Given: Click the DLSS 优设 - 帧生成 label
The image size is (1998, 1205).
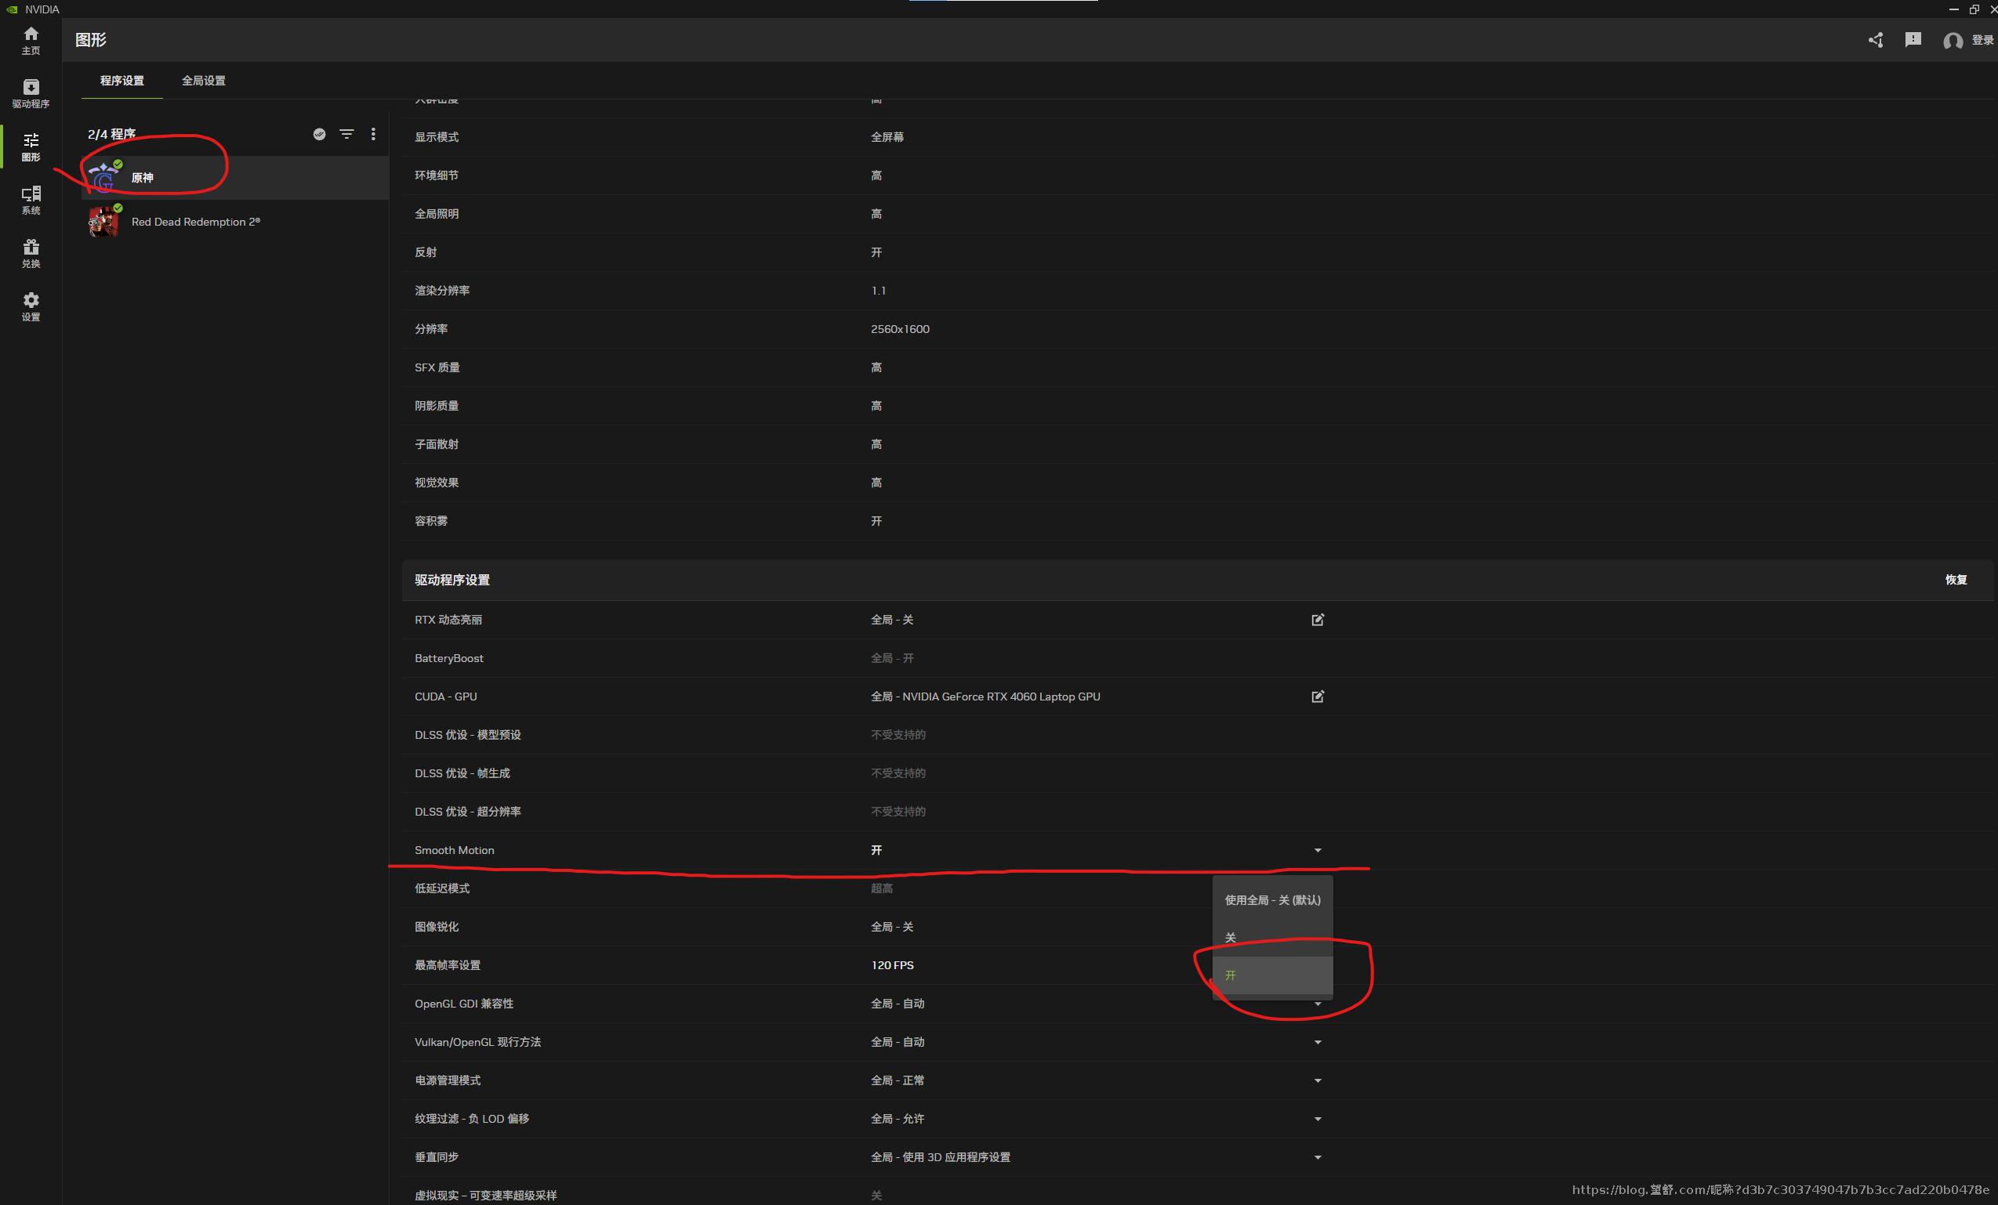Looking at the screenshot, I should click(x=462, y=774).
